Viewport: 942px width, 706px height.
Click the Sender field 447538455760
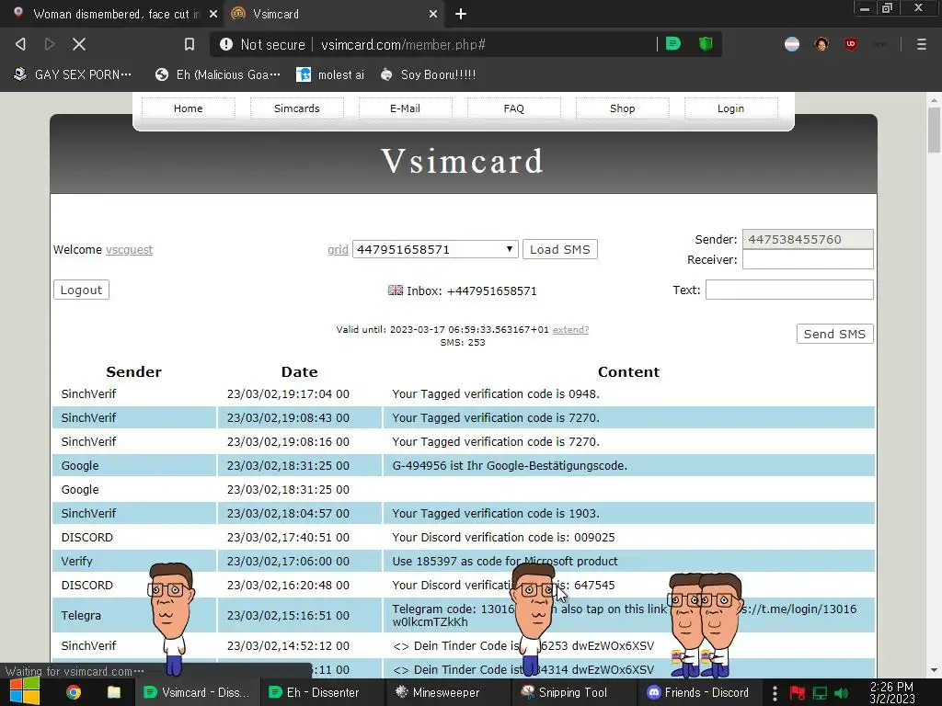click(808, 240)
